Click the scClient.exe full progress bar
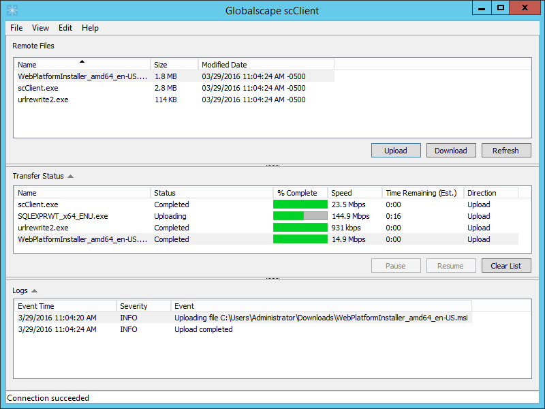This screenshot has width=545, height=409. tap(300, 204)
